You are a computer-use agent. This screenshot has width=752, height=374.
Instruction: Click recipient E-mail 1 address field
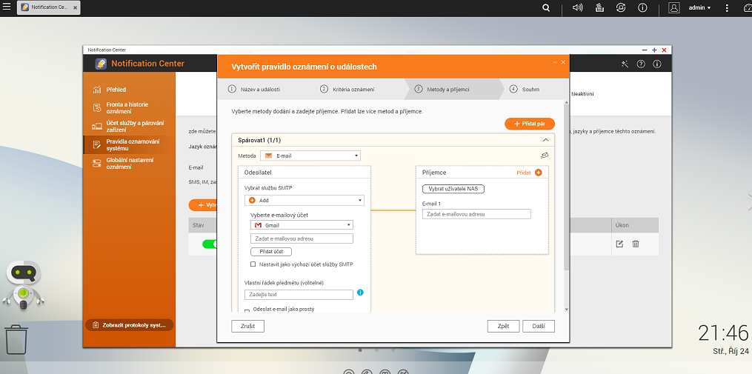[476, 214]
